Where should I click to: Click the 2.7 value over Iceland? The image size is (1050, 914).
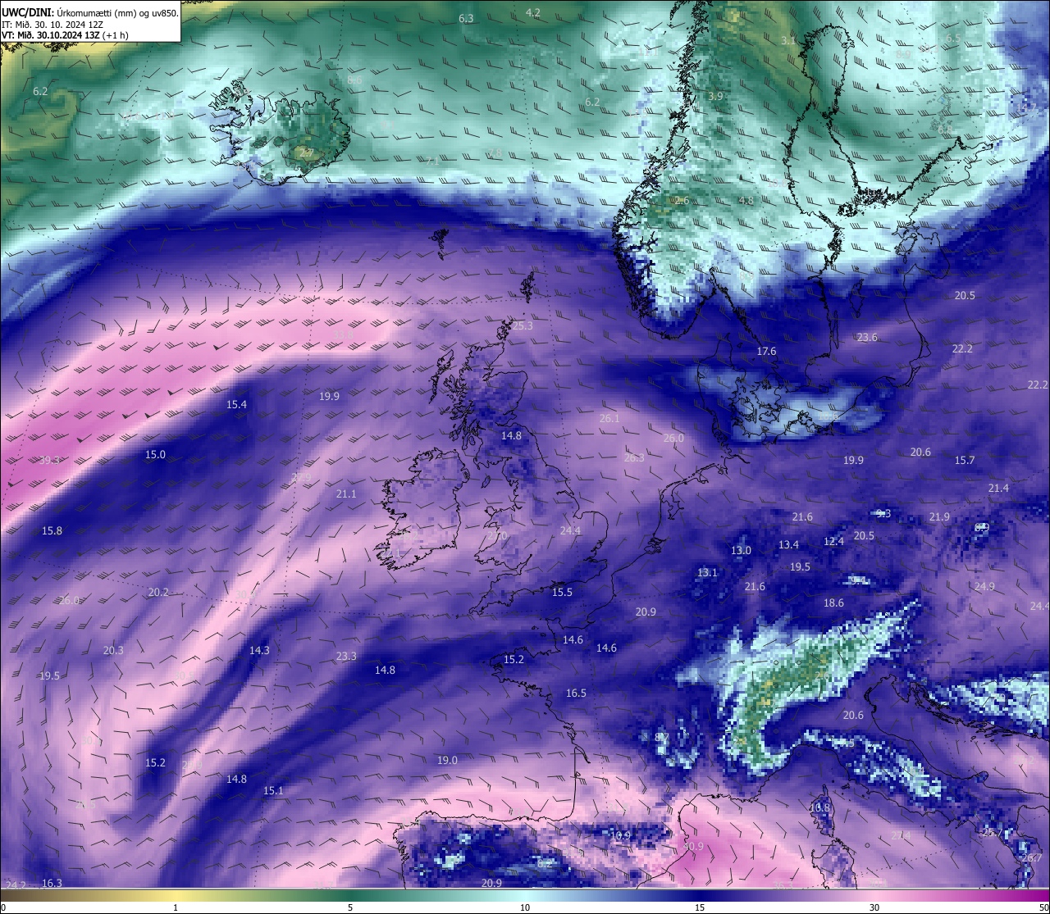(305, 152)
